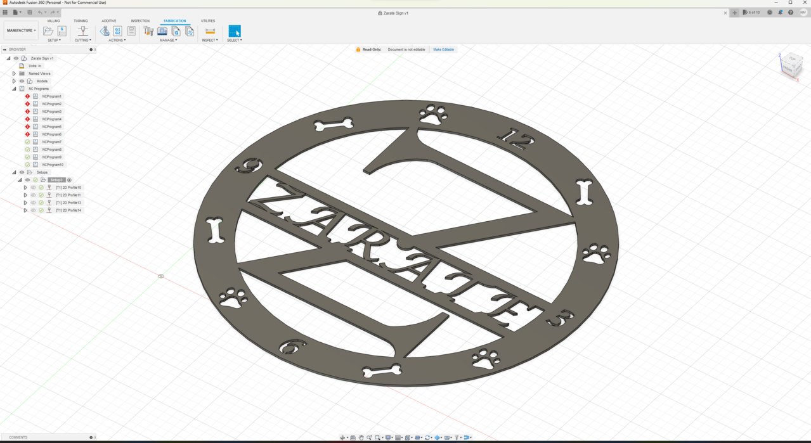The image size is (811, 443).
Task: Click the active setup radio button beside Setup3
Action: [x=69, y=180]
